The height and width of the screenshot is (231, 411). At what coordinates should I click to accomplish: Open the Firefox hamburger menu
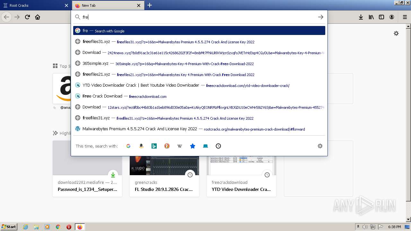tap(405, 17)
